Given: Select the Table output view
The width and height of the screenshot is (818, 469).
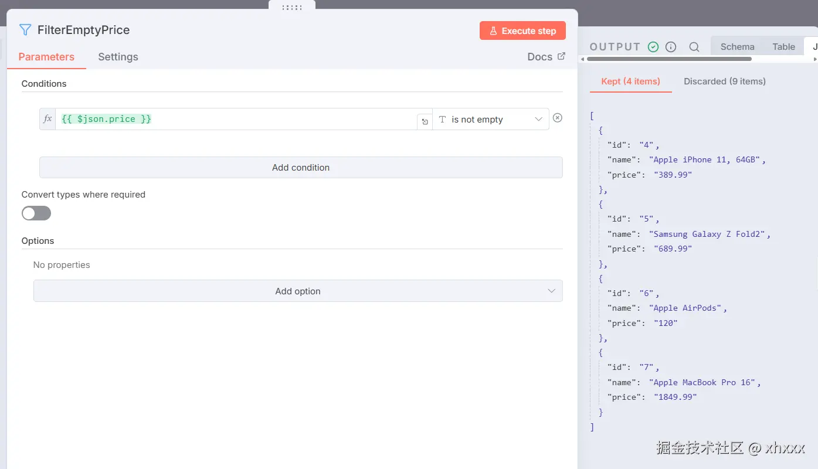Looking at the screenshot, I should pyautogui.click(x=783, y=47).
